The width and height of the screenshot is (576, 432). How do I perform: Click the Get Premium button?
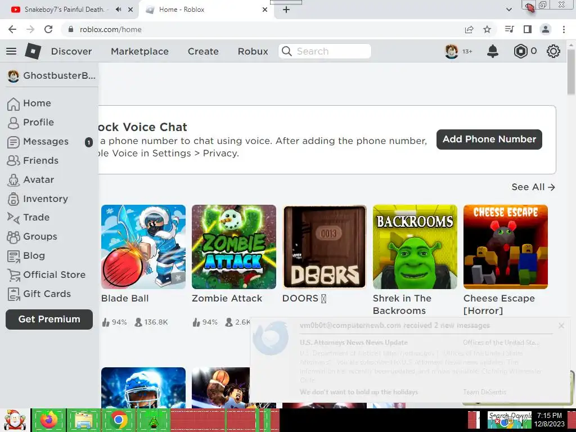49,319
